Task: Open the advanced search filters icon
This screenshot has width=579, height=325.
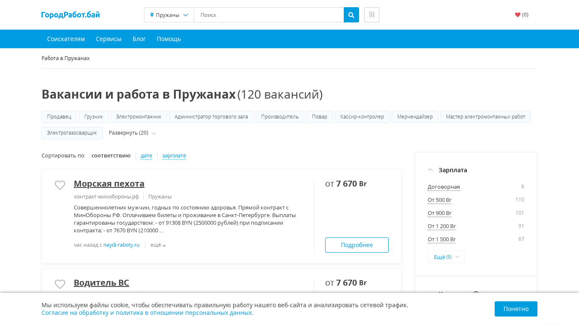Action: pos(372,15)
